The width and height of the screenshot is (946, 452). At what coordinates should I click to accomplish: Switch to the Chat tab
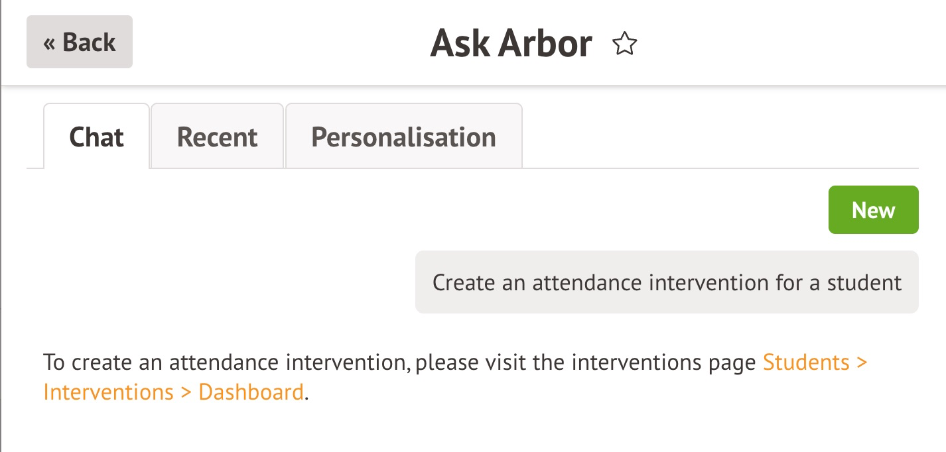point(96,137)
